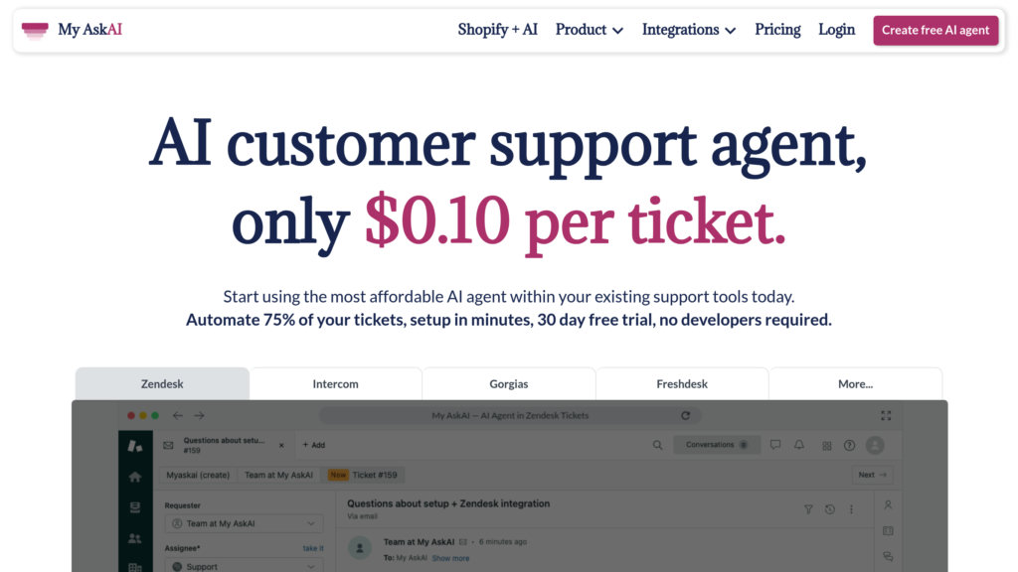Click the help question mark icon

[849, 446]
